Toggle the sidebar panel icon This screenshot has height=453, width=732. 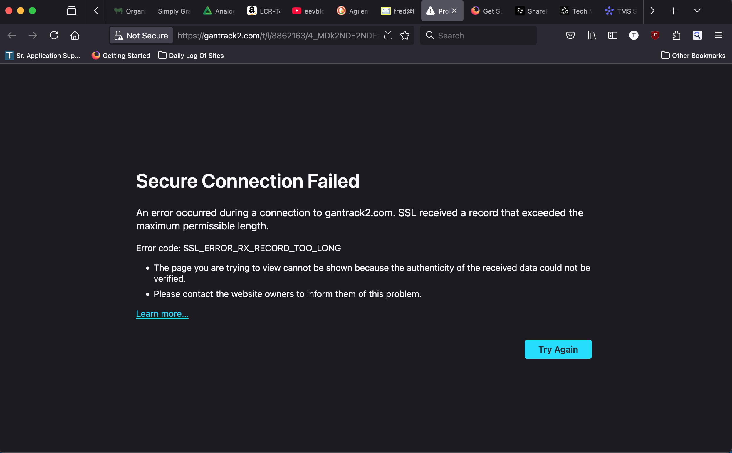[x=612, y=35]
